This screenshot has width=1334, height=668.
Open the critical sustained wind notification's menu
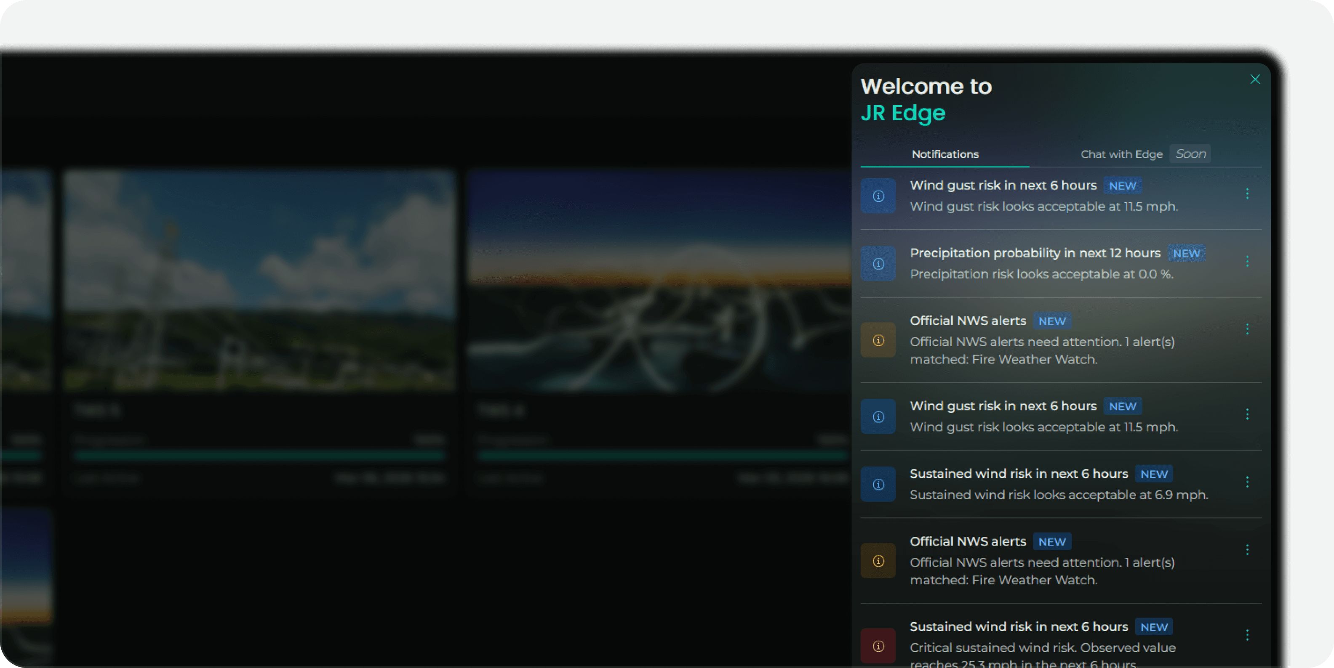tap(1247, 635)
